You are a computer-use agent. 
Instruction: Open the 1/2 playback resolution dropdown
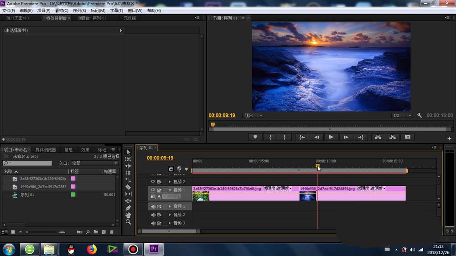[x=402, y=116]
